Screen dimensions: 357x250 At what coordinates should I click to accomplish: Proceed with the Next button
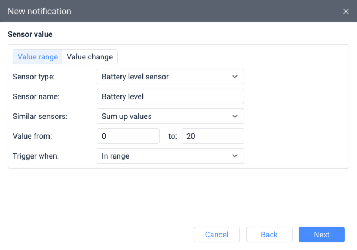(321, 235)
